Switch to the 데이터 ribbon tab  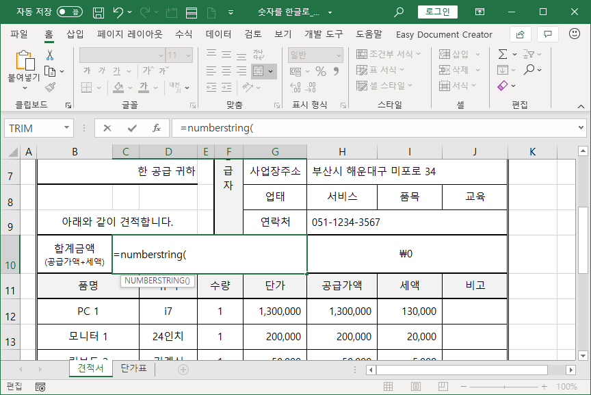point(218,34)
